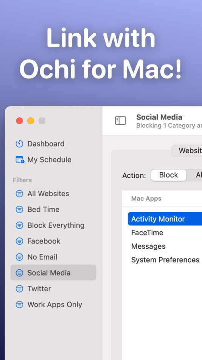
Task: Select the Block Everything filter
Action: (53, 225)
